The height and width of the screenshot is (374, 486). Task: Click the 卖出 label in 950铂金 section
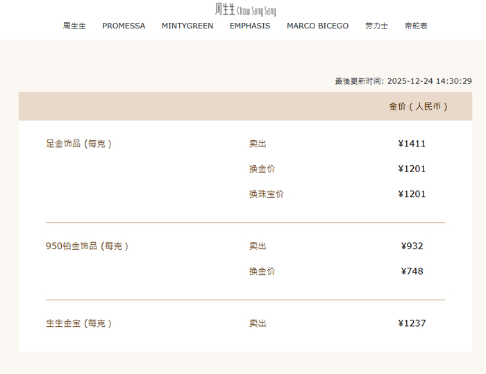click(x=258, y=246)
